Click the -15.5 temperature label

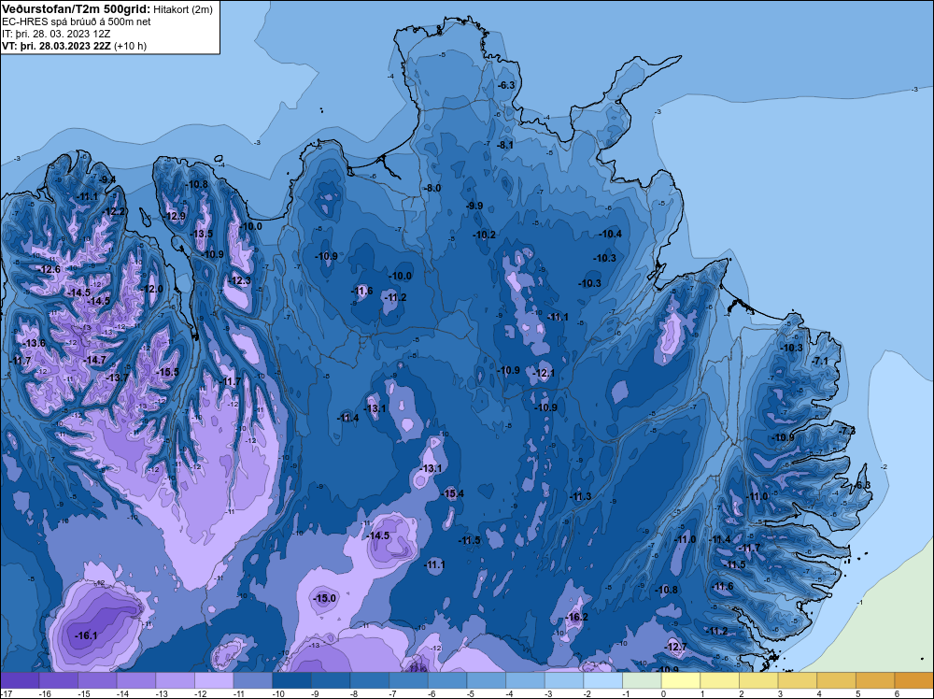pyautogui.click(x=167, y=372)
